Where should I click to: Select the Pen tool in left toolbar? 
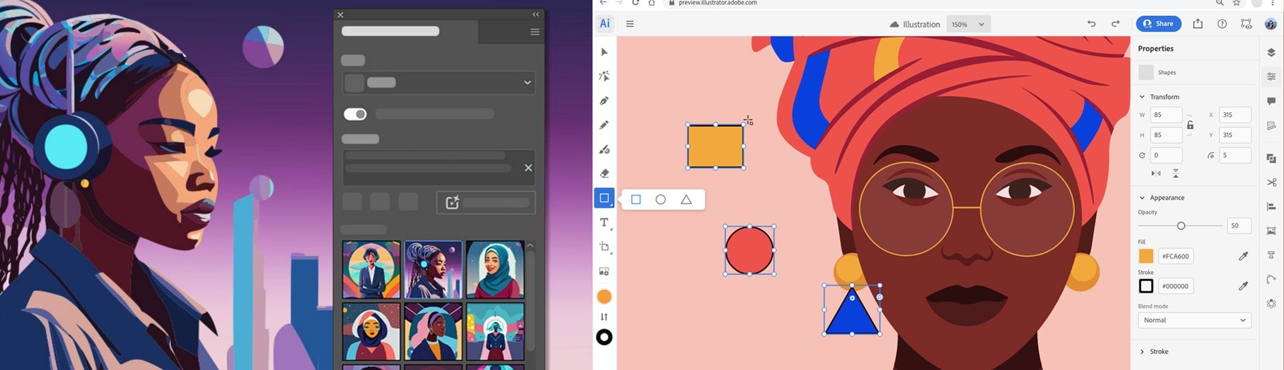[604, 101]
